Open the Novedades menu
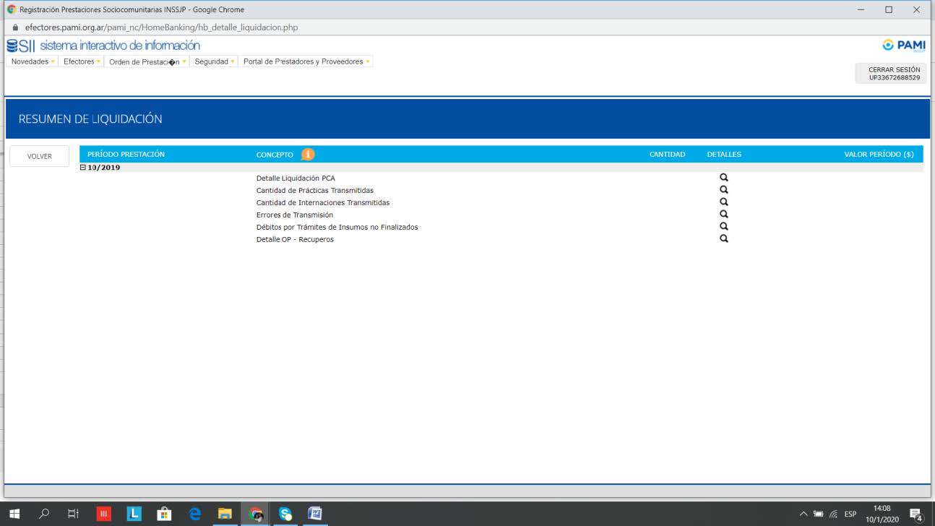Viewport: 935px width, 526px height. [33, 61]
